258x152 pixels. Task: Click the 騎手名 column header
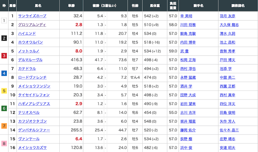point(198,6)
